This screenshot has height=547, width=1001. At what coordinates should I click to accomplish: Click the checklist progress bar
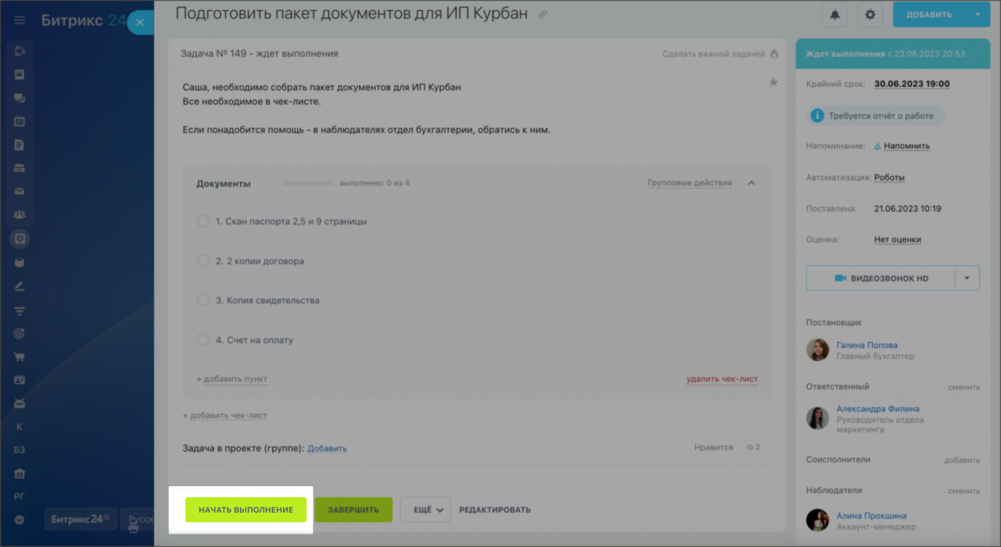click(x=308, y=184)
